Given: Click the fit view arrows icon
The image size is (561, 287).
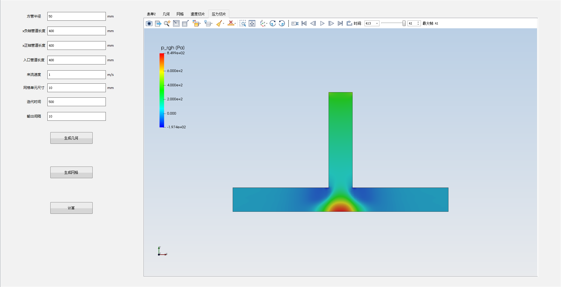Looking at the screenshot, I should [x=252, y=23].
